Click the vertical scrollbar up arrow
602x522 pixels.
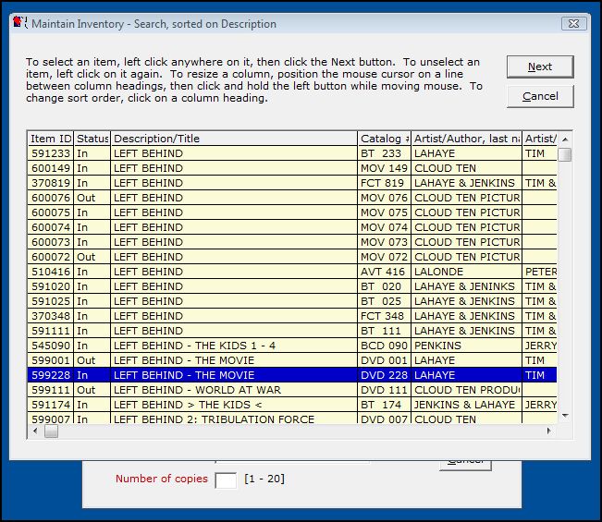coord(565,140)
